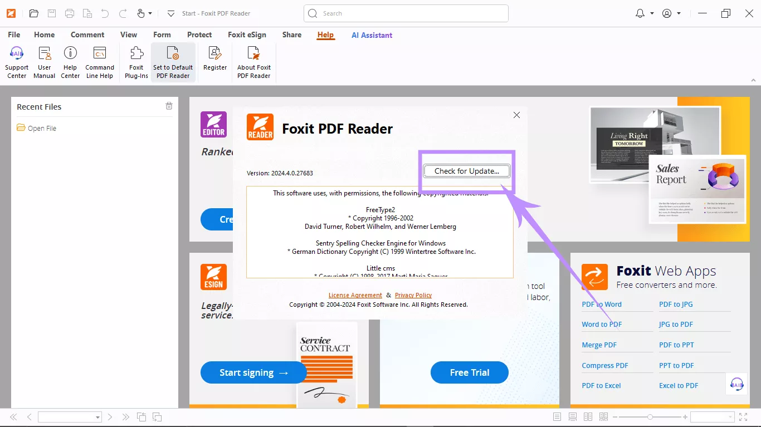Open the User Manual
761x427 pixels.
pyautogui.click(x=44, y=62)
